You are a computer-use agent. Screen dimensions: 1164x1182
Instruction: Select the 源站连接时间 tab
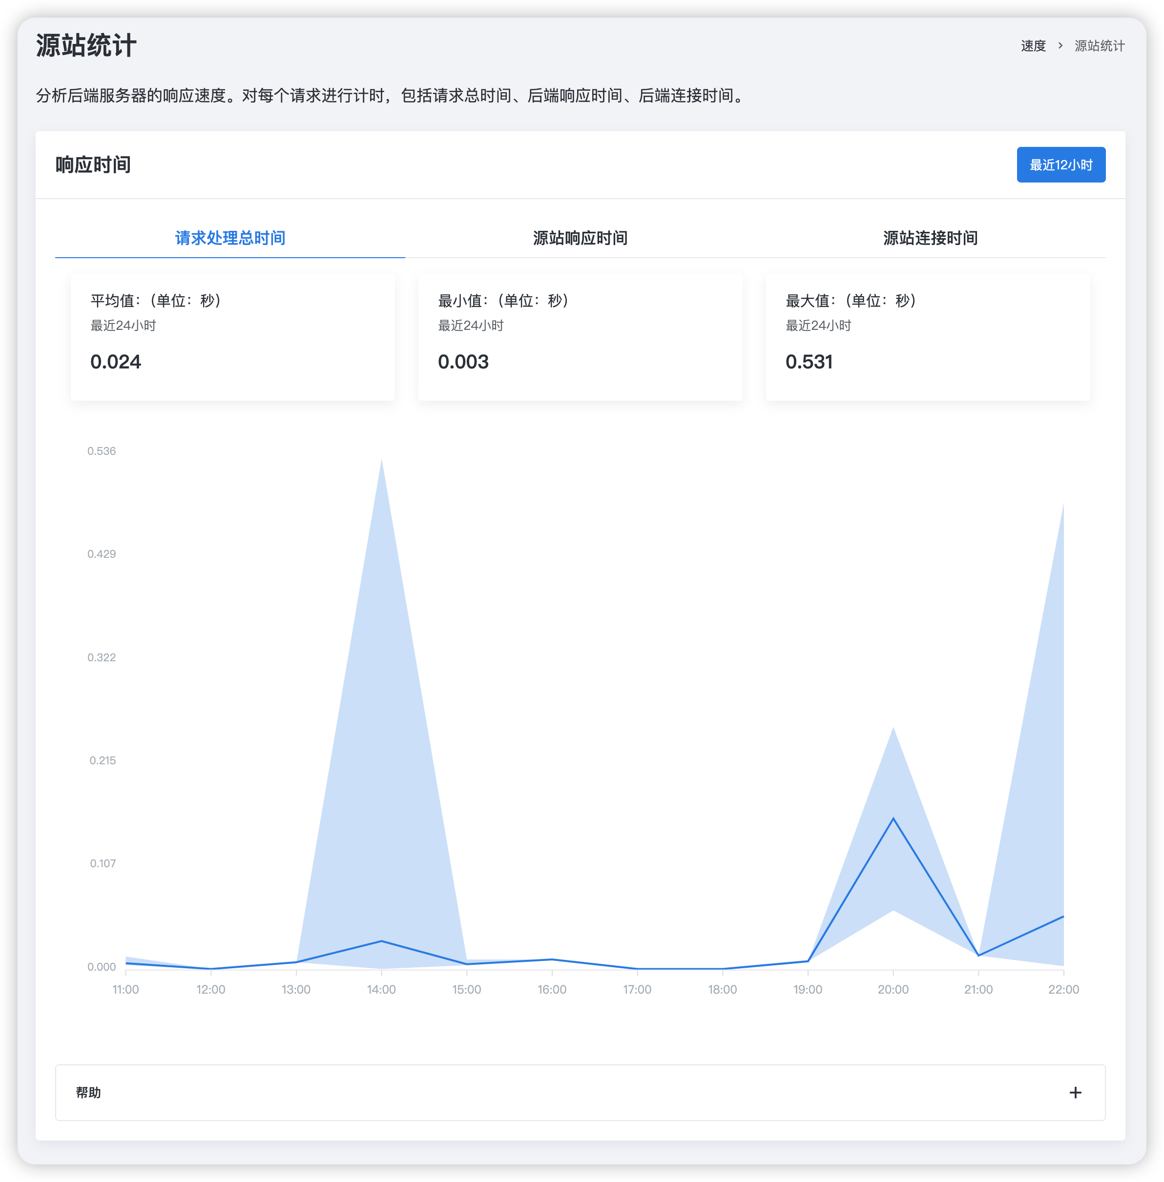click(930, 238)
